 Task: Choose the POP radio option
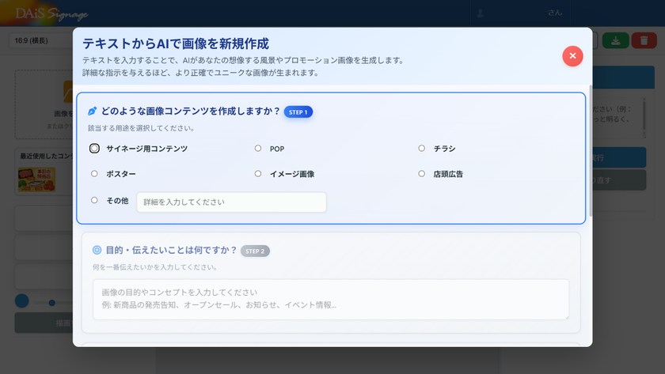click(258, 148)
